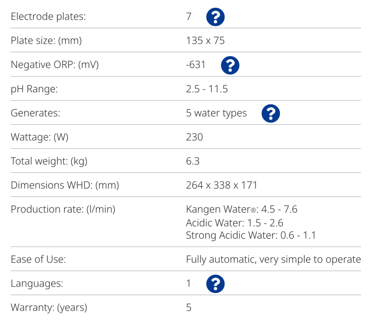Click the 2.5 - 11.5 pH range value
This screenshot has height=324, width=370.
pos(207,89)
